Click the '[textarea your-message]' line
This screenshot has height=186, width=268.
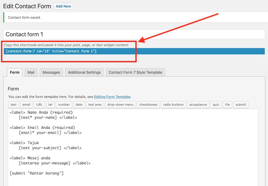tap(55, 163)
